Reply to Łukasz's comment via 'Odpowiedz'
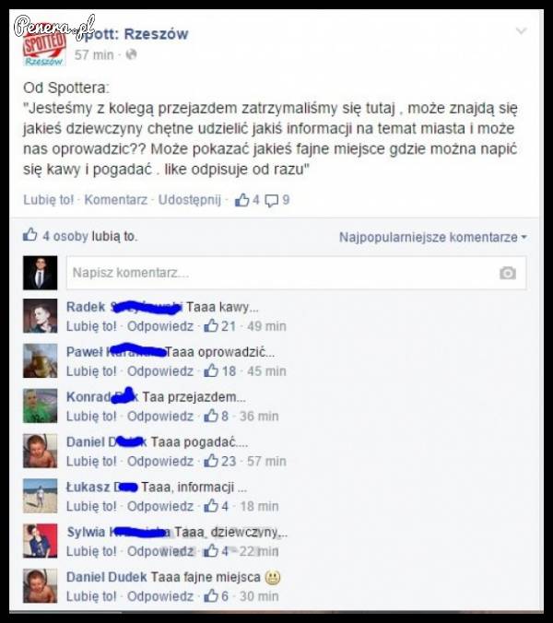 pos(160,507)
